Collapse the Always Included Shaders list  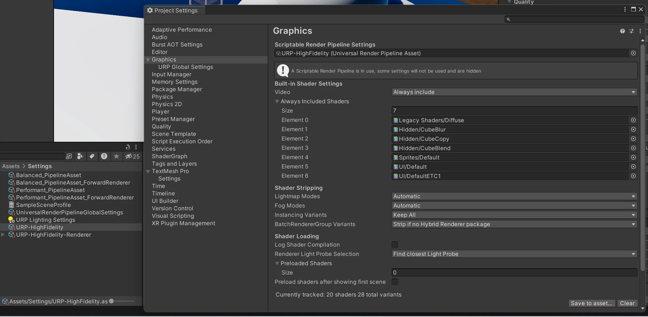(277, 102)
